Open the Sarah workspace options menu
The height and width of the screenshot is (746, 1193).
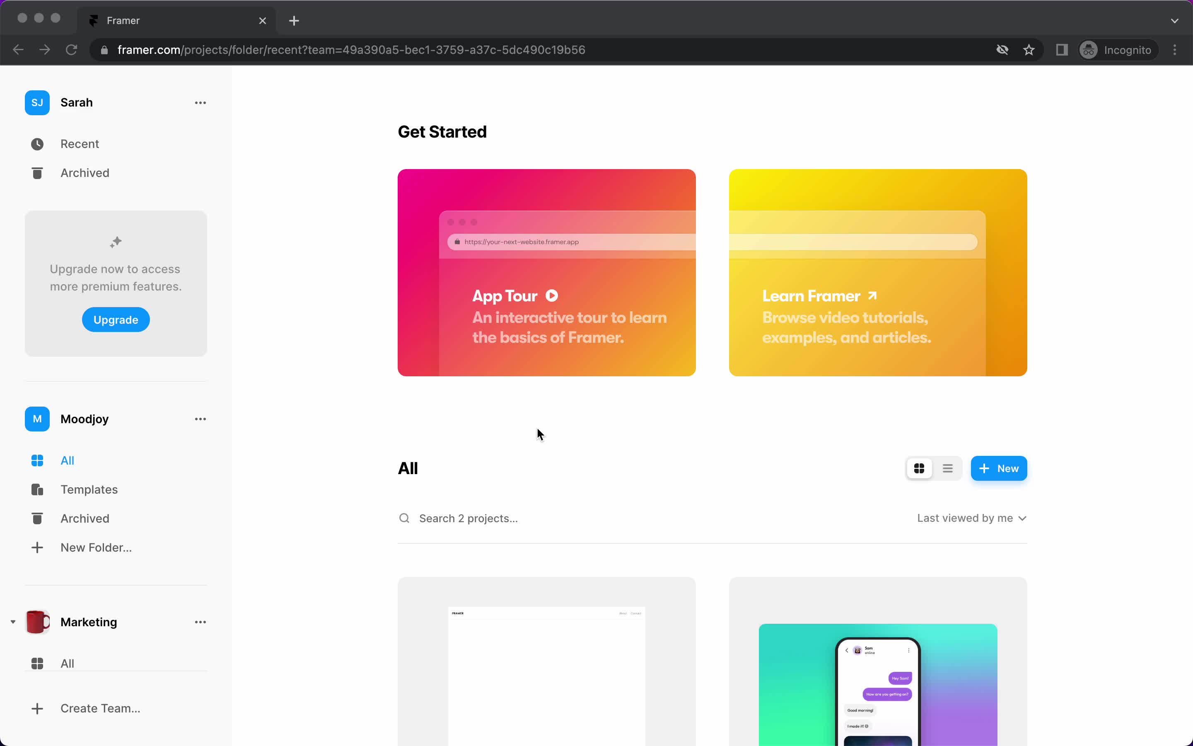[200, 103]
